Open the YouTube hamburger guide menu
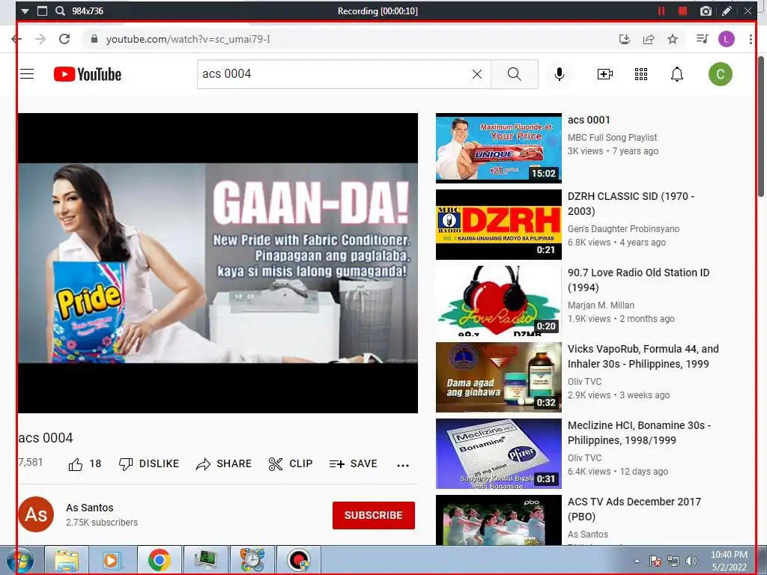Viewport: 767px width, 575px height. coord(27,74)
